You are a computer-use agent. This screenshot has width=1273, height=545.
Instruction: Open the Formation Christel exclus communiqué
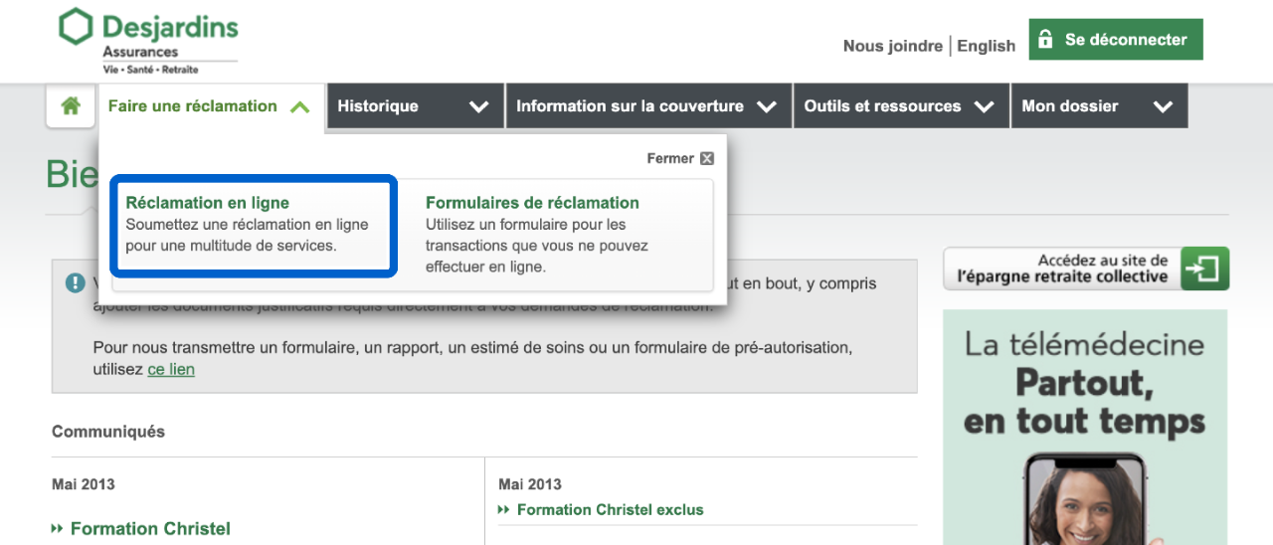[x=610, y=510]
